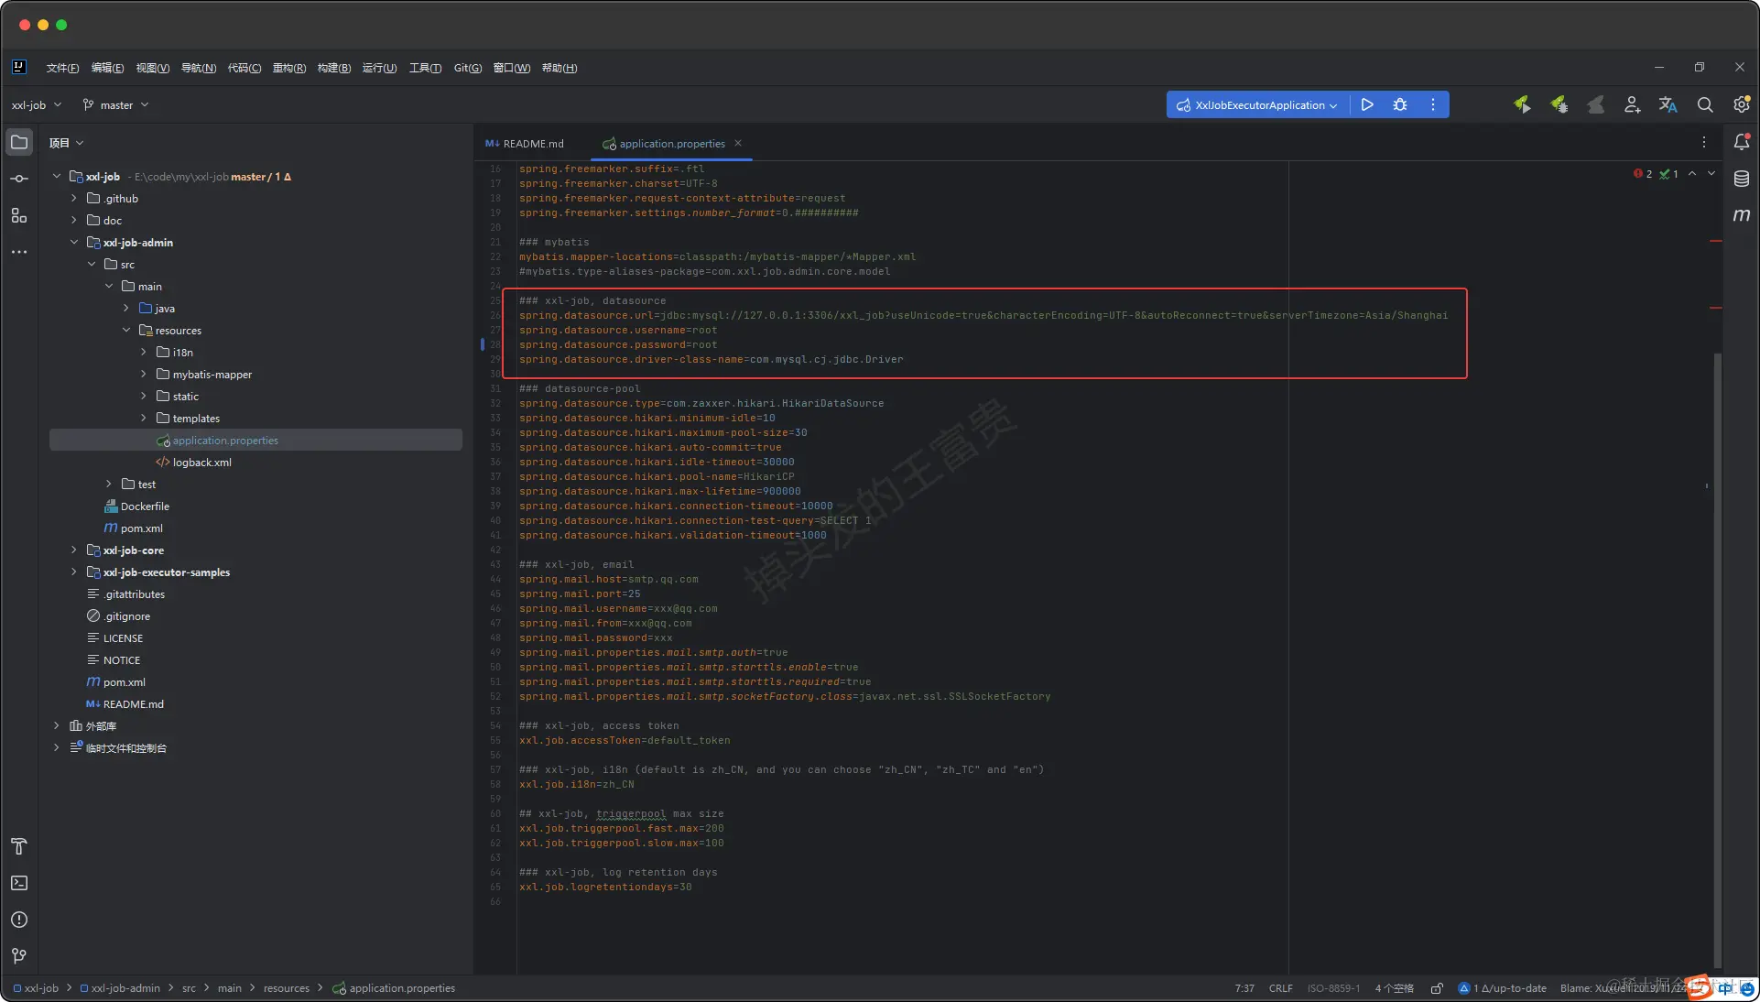
Task: Start debugging with the bug icon
Action: click(x=1400, y=104)
